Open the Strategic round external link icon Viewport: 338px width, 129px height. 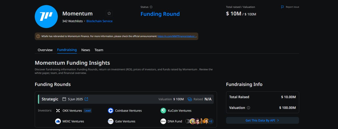(x=86, y=99)
